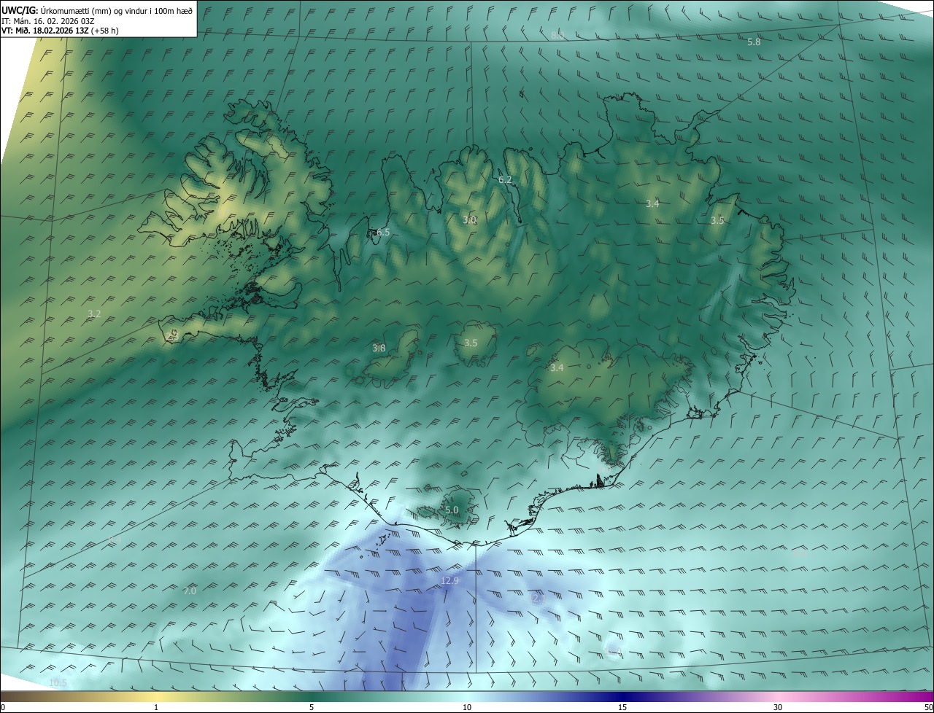The image size is (934, 713).
Task: Click the 0 tick label on color scale
Action: point(2,708)
